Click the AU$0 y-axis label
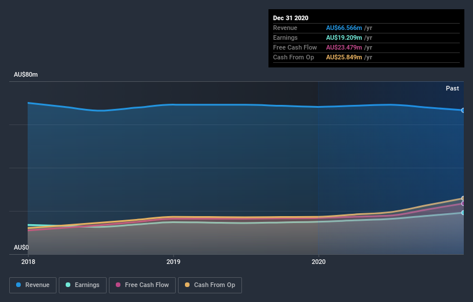The image size is (473, 302). tap(21, 247)
